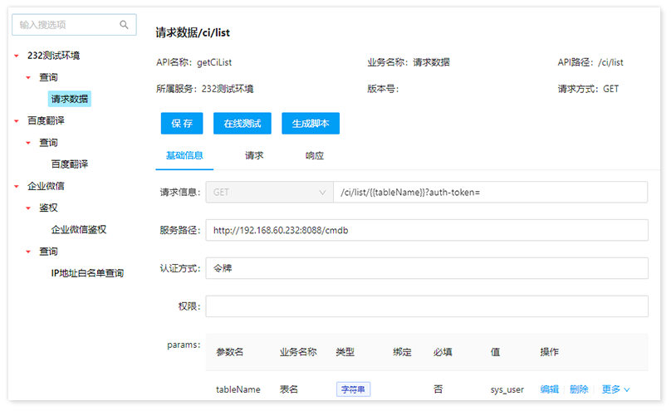Viewport: 671px width, 411px height.
Task: Open the 更多 dropdown for tableName
Action: pos(615,389)
